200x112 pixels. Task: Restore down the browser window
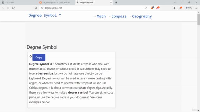[x=189, y=2]
